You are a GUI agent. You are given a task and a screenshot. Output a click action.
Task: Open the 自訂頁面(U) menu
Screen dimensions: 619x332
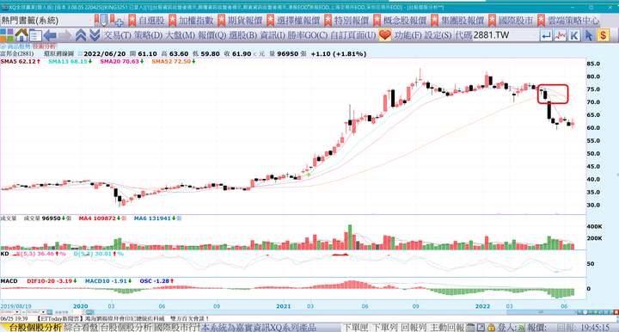pos(353,35)
